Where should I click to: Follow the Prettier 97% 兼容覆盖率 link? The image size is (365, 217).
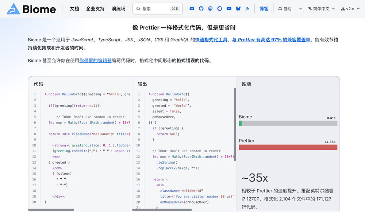click(x=271, y=40)
